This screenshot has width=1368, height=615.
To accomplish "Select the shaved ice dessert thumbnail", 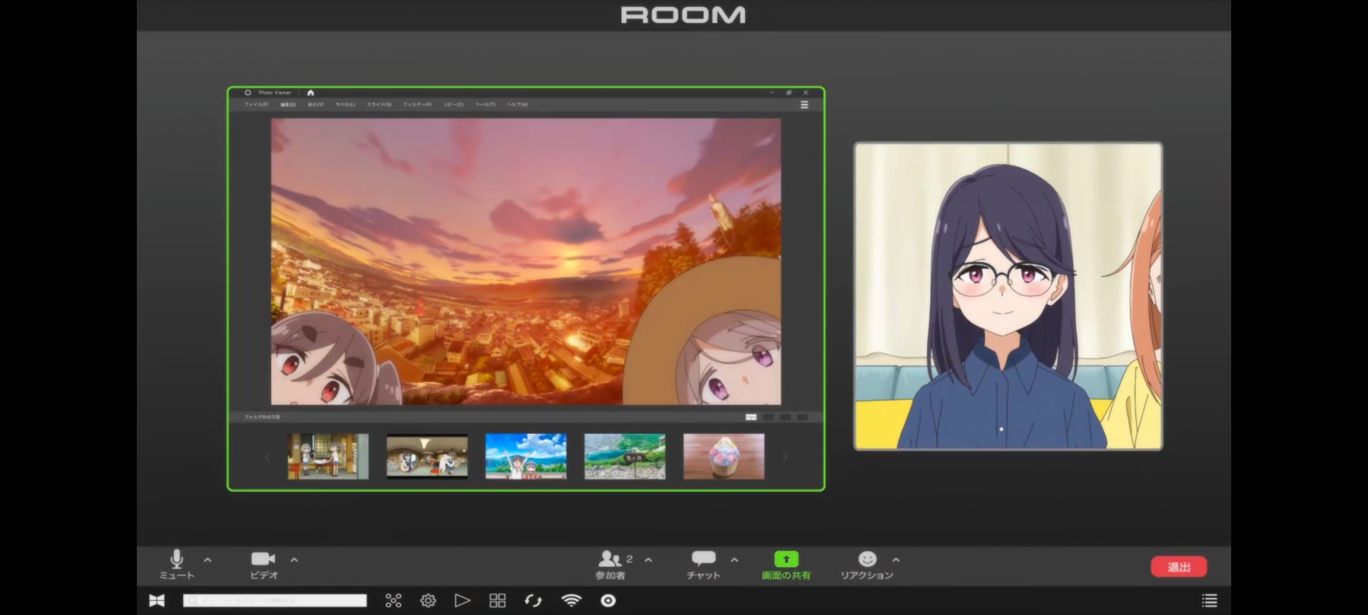I will 724,456.
